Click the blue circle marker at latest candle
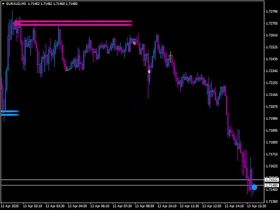 (254, 187)
